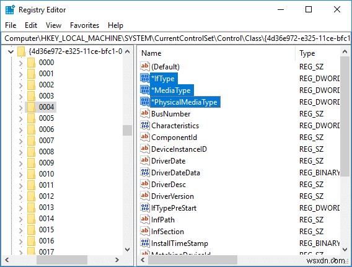Expand the 0002 subkey
The width and height of the screenshot is (352, 267).
[x=20, y=85]
